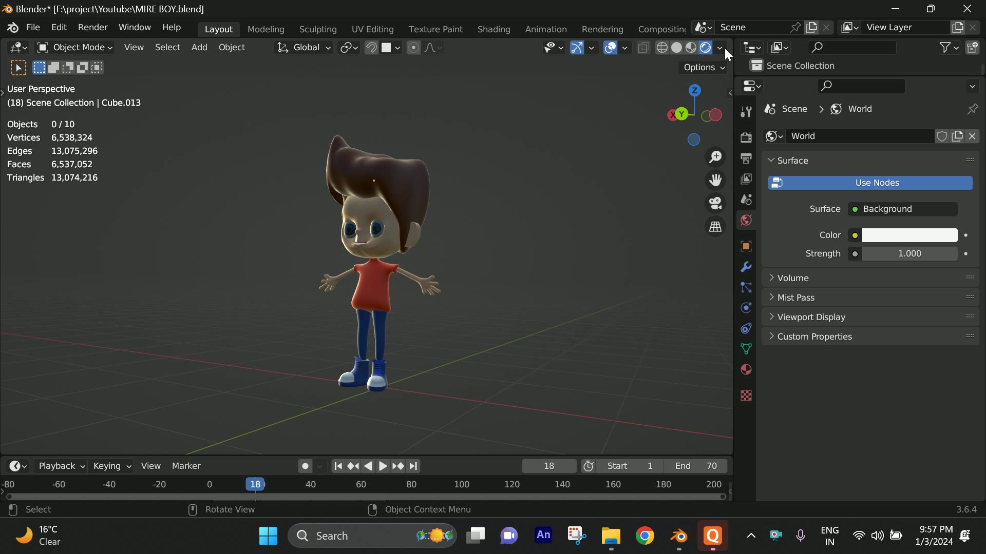This screenshot has height=554, width=986.
Task: Open the Tool settings properties tab
Action: pos(746,111)
